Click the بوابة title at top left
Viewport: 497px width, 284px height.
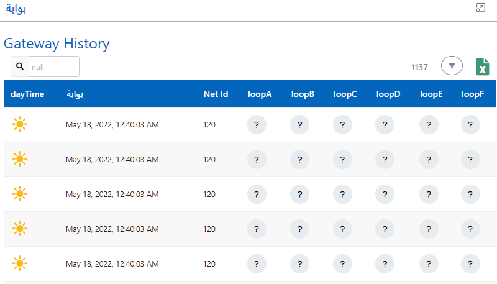pyautogui.click(x=16, y=9)
